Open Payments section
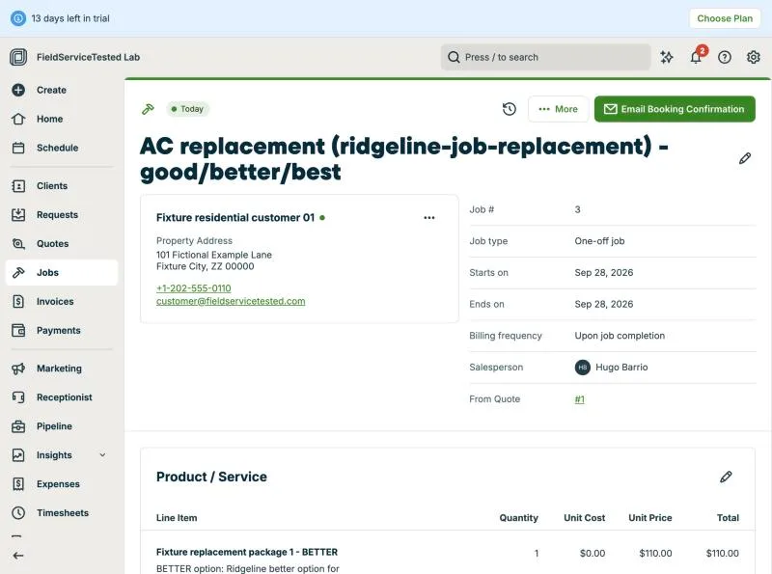Viewport: 772px width, 574px height. pyautogui.click(x=58, y=330)
